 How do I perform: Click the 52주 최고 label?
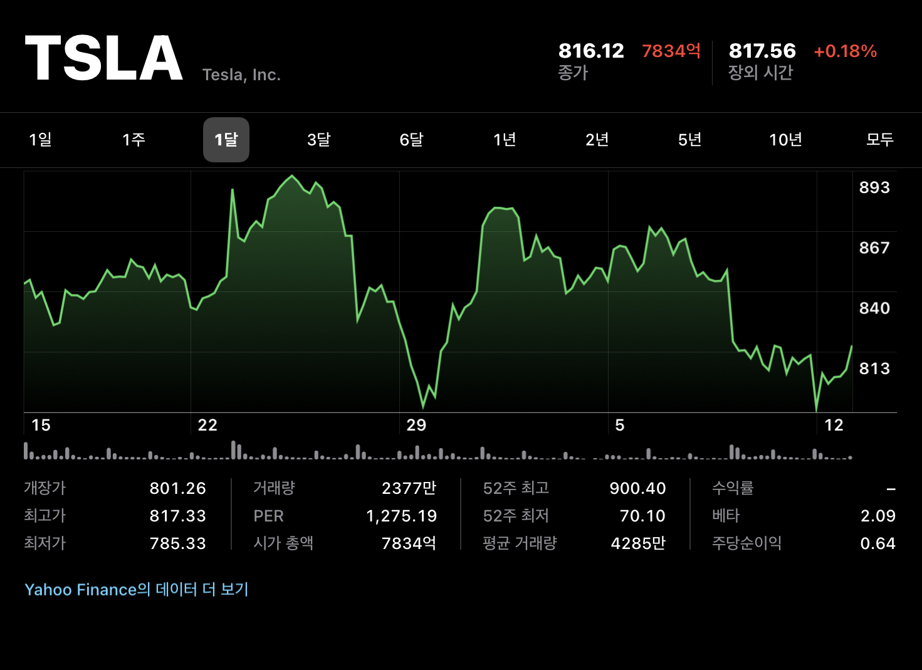tap(516, 488)
